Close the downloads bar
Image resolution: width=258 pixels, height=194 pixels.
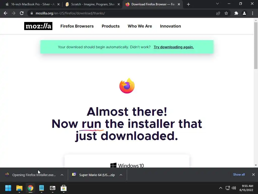[253, 175]
